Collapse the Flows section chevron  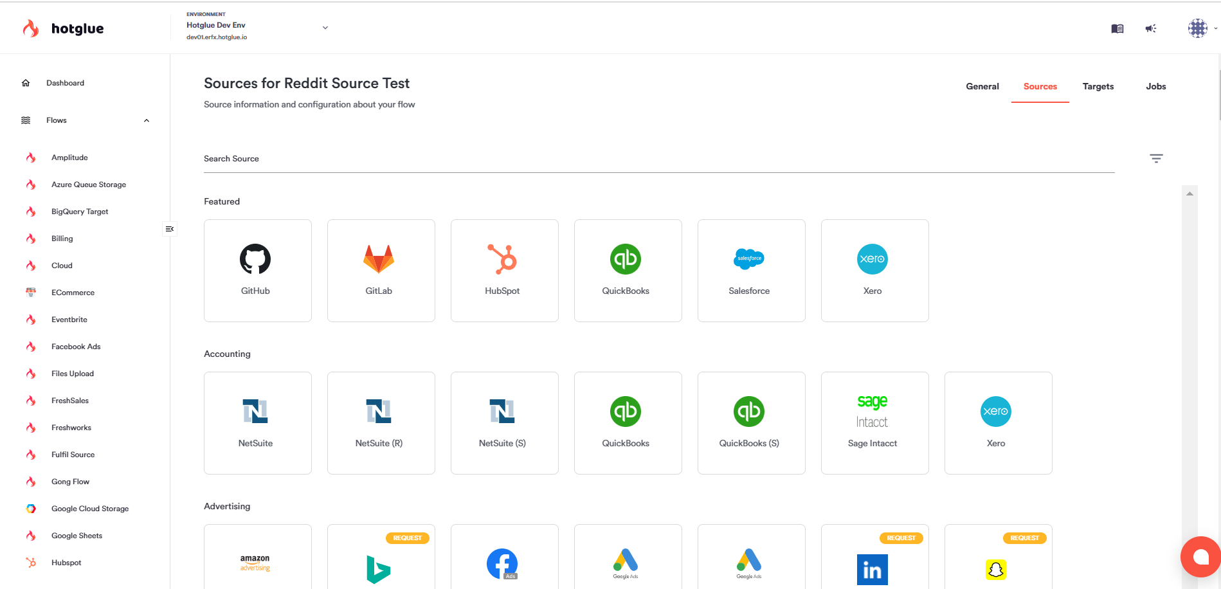[x=147, y=120]
